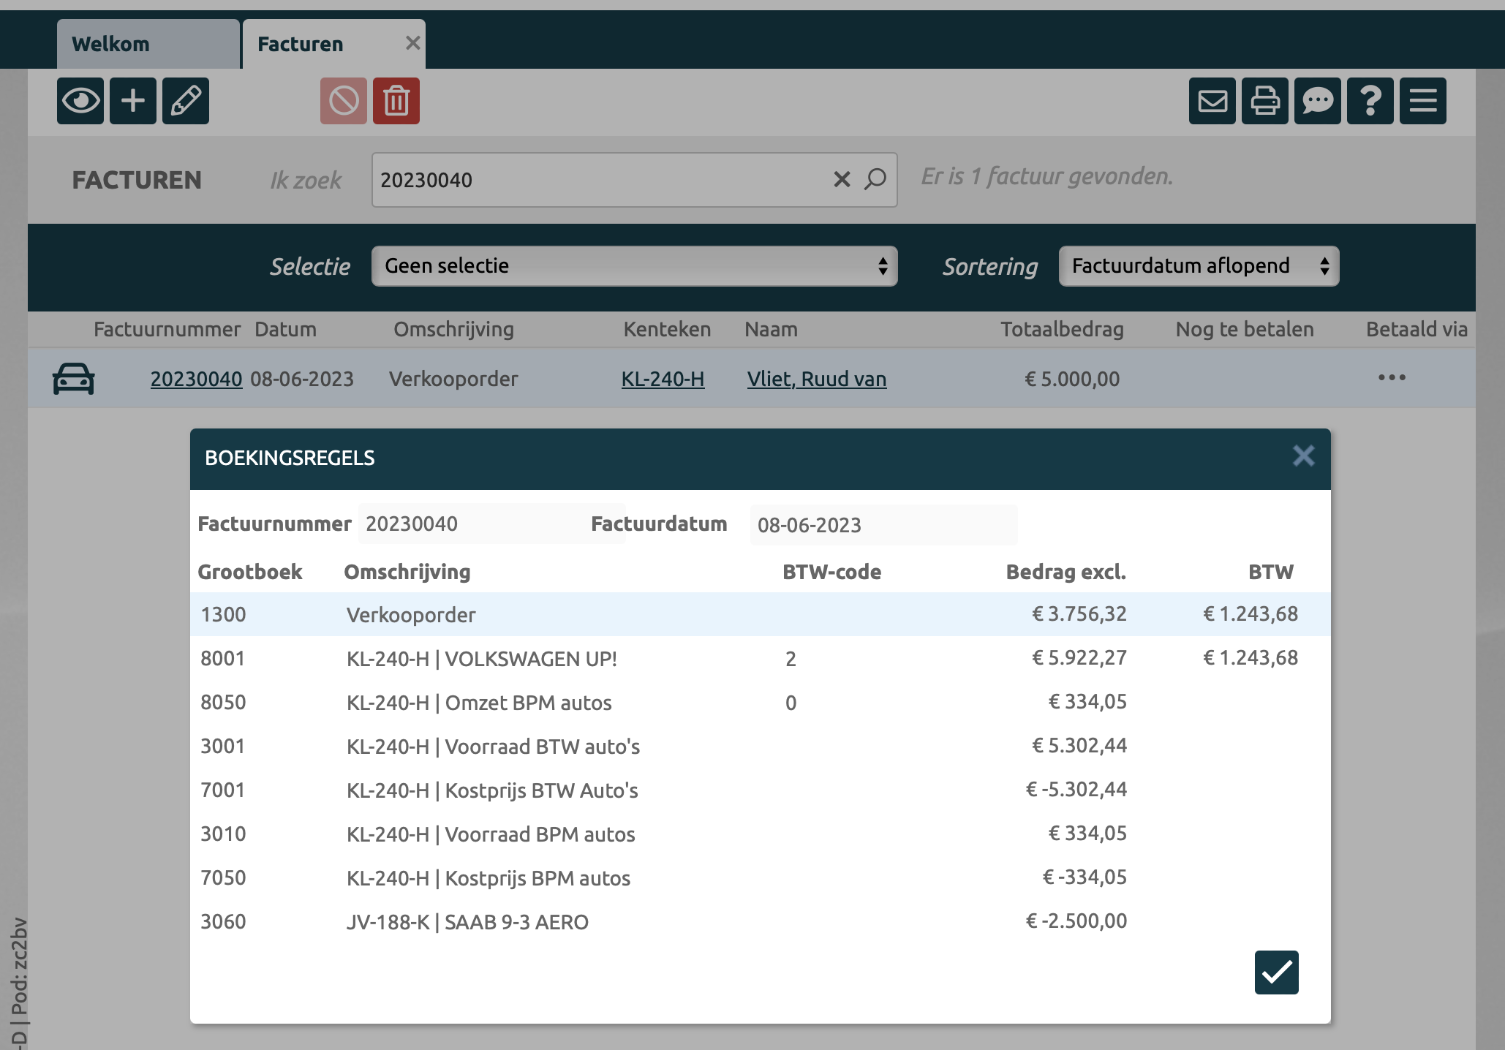
Task: Open three dots menu on invoice row
Action: point(1392,378)
